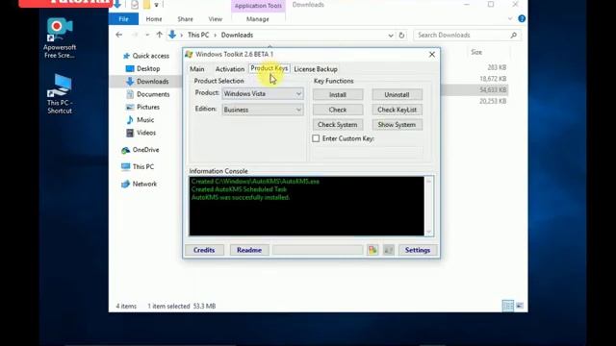The width and height of the screenshot is (616, 346).
Task: Switch to details view layout icon
Action: [508, 306]
